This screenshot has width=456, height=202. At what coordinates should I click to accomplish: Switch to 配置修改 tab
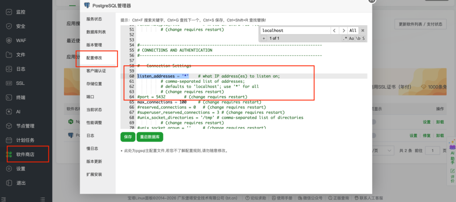pyautogui.click(x=94, y=58)
